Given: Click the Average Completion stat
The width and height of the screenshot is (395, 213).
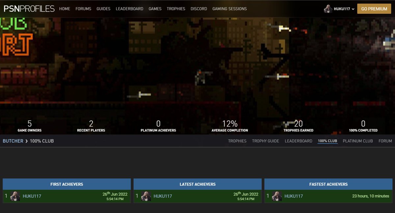Looking at the screenshot, I should (x=230, y=126).
